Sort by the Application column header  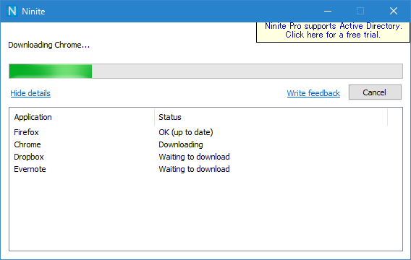tap(82, 117)
